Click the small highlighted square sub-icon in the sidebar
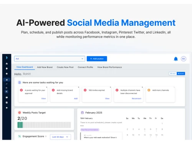The image size is (192, 144). pyautogui.click(x=7, y=91)
